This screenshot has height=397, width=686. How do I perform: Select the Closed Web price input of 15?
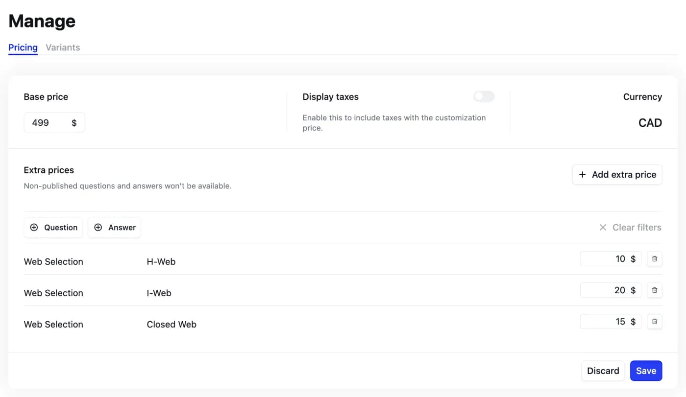pos(605,322)
